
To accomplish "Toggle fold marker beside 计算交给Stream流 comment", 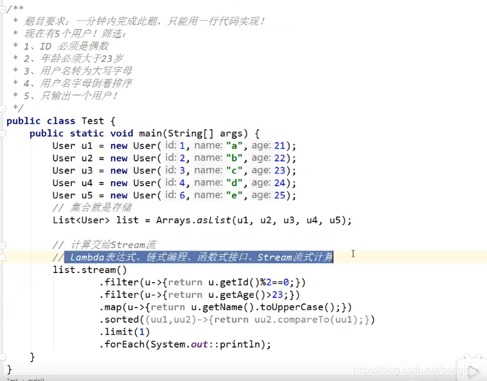I will (x=2, y=246).
